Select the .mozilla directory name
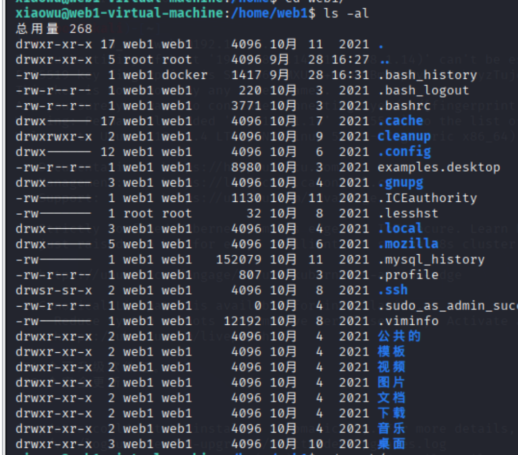The image size is (518, 455). 407,244
